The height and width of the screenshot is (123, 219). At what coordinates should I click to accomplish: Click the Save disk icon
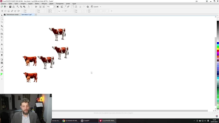pos(10,7)
